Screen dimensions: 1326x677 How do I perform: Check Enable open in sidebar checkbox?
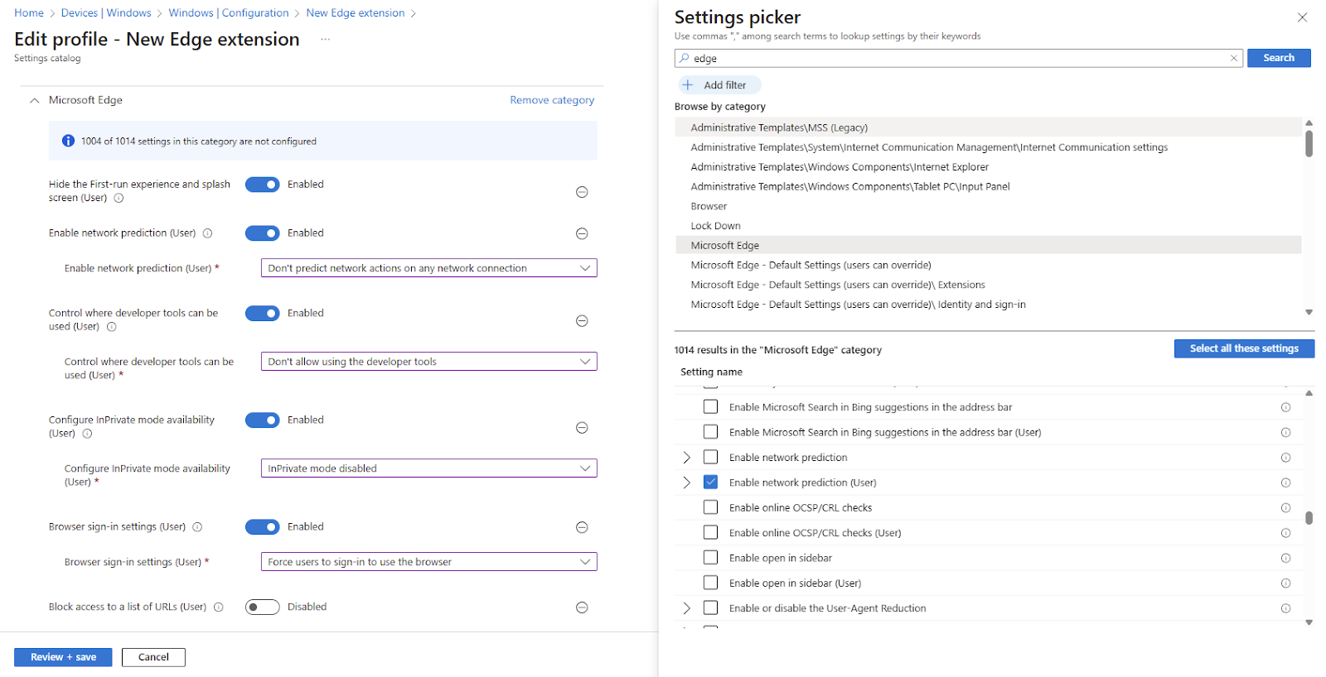coord(710,558)
